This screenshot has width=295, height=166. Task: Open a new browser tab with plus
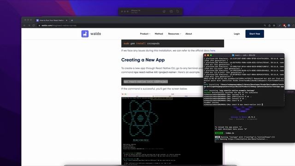(72, 20)
